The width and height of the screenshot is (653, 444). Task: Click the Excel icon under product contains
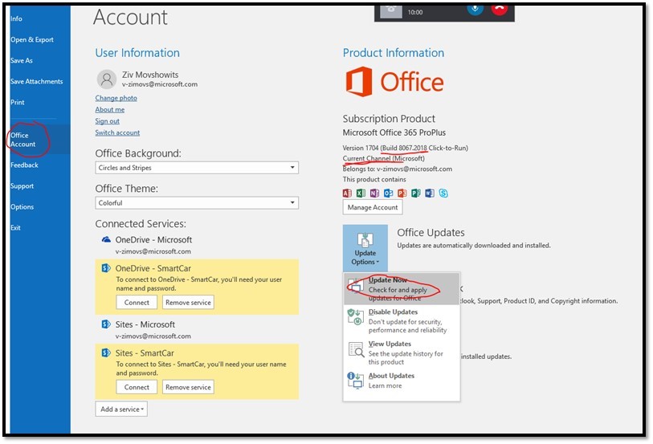pos(361,193)
